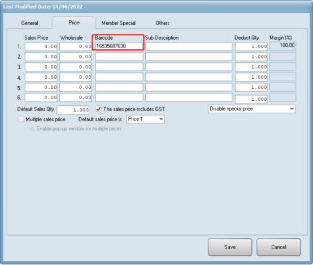This screenshot has width=313, height=265.
Task: Click the row 6 Deduct Qty field
Action: click(x=251, y=99)
